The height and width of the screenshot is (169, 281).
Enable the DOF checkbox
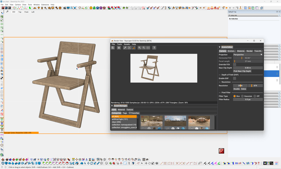[234, 78]
